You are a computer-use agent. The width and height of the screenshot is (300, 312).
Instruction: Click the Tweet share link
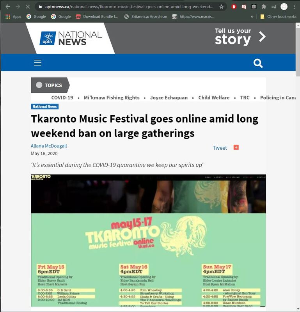220,148
